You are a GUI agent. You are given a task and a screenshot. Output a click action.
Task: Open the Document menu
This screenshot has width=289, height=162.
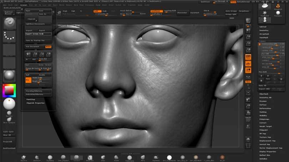[24, 5]
